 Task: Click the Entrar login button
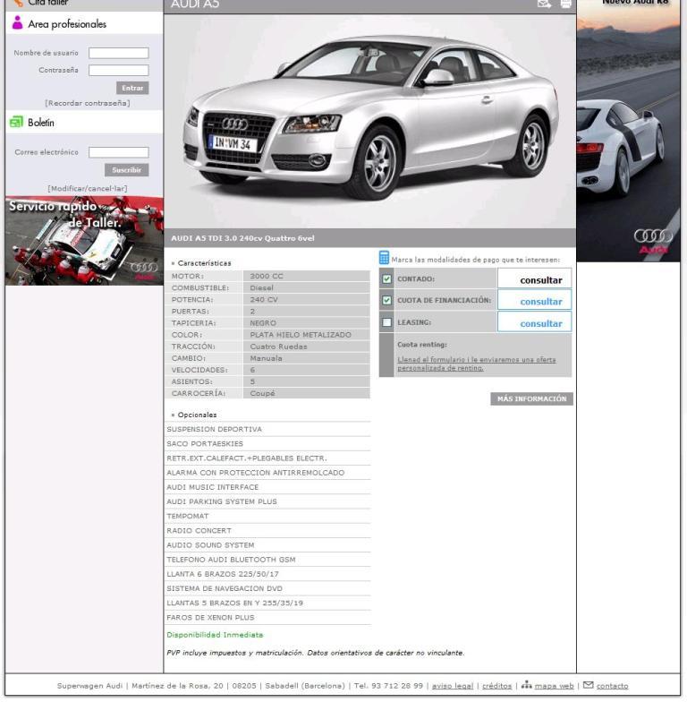pyautogui.click(x=132, y=88)
